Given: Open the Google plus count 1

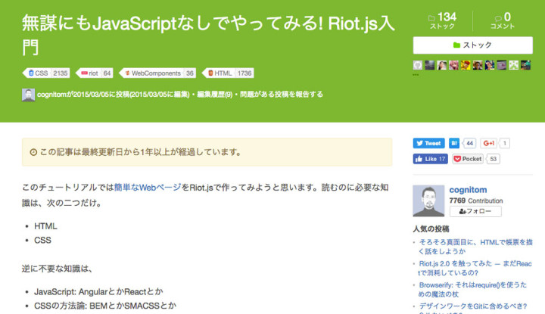Looking at the screenshot, I should [x=505, y=143].
